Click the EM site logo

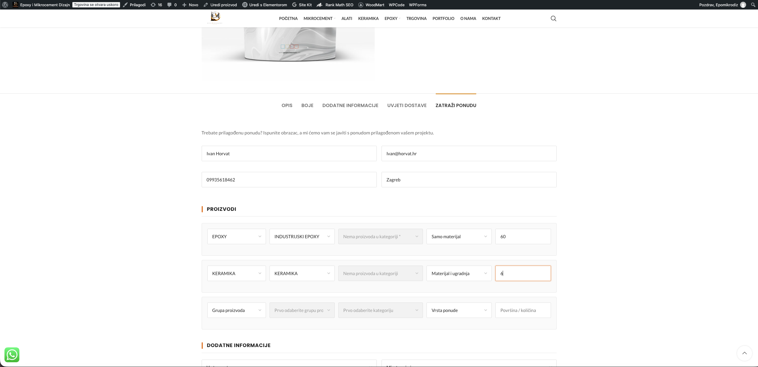coord(215,18)
